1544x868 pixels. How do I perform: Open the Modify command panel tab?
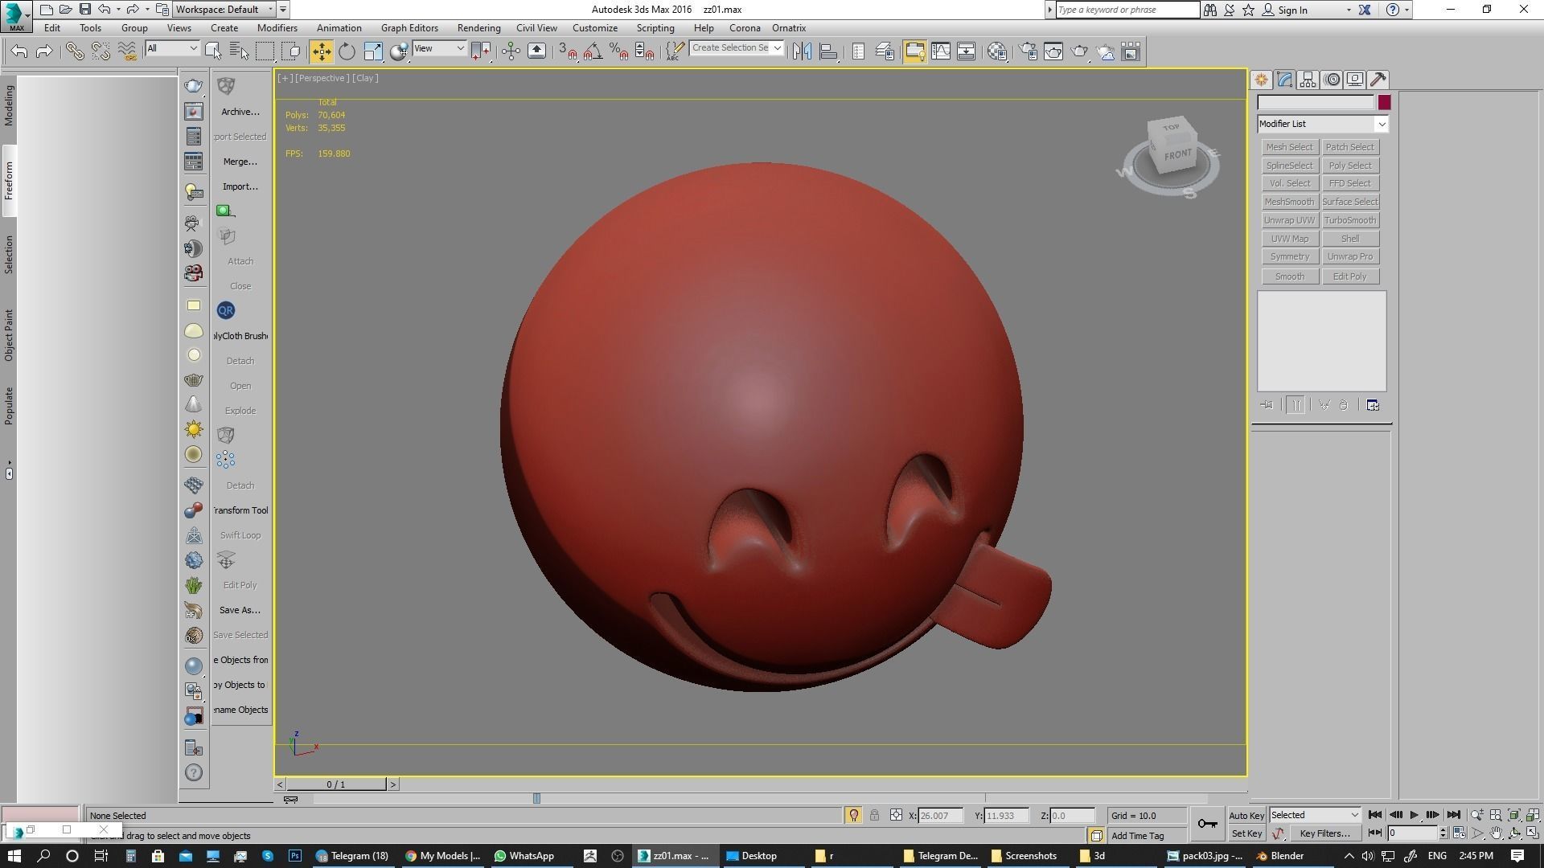click(1284, 80)
